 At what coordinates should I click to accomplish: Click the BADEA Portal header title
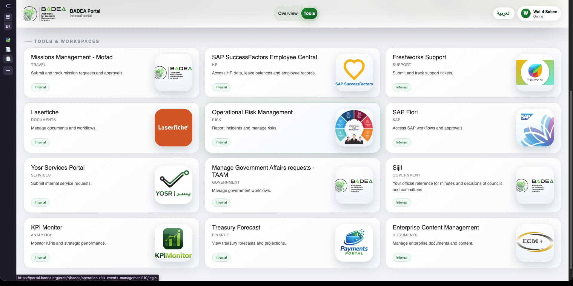(x=85, y=11)
